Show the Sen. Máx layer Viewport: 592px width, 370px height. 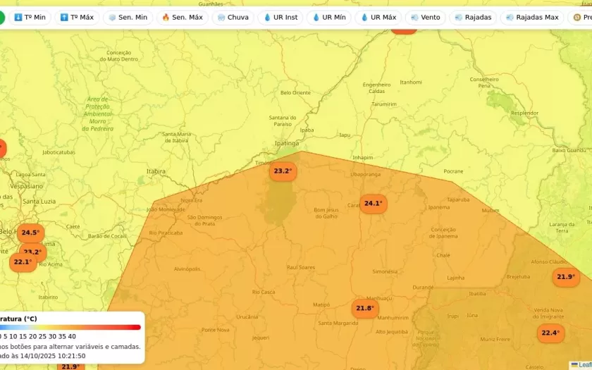click(182, 18)
